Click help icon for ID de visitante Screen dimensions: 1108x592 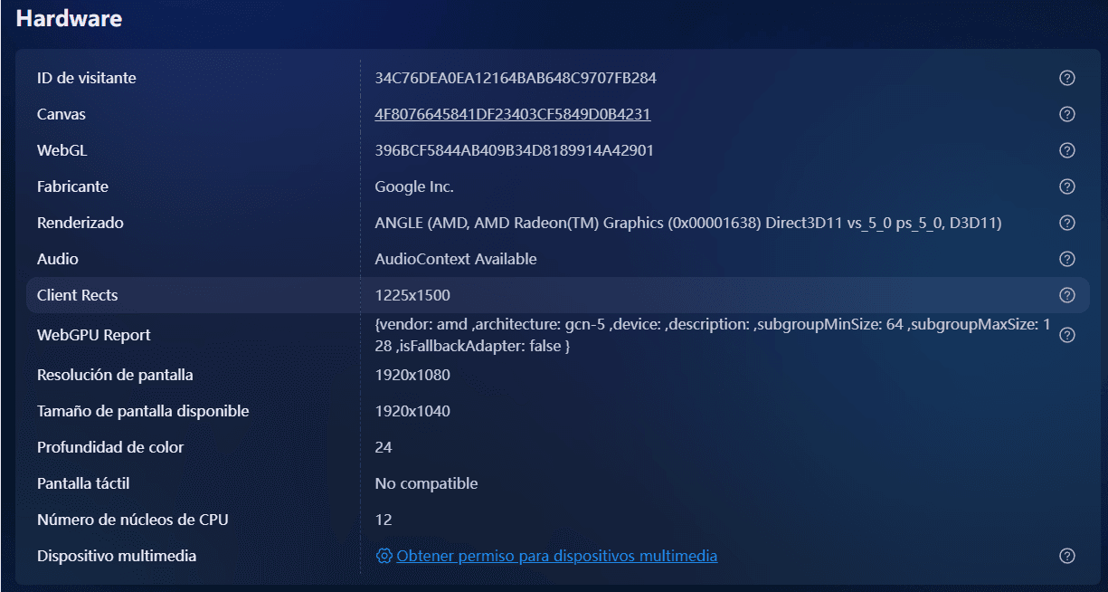(x=1066, y=78)
